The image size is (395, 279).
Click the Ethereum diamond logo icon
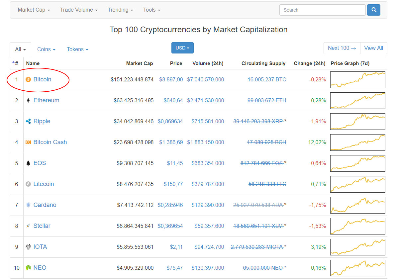point(28,100)
